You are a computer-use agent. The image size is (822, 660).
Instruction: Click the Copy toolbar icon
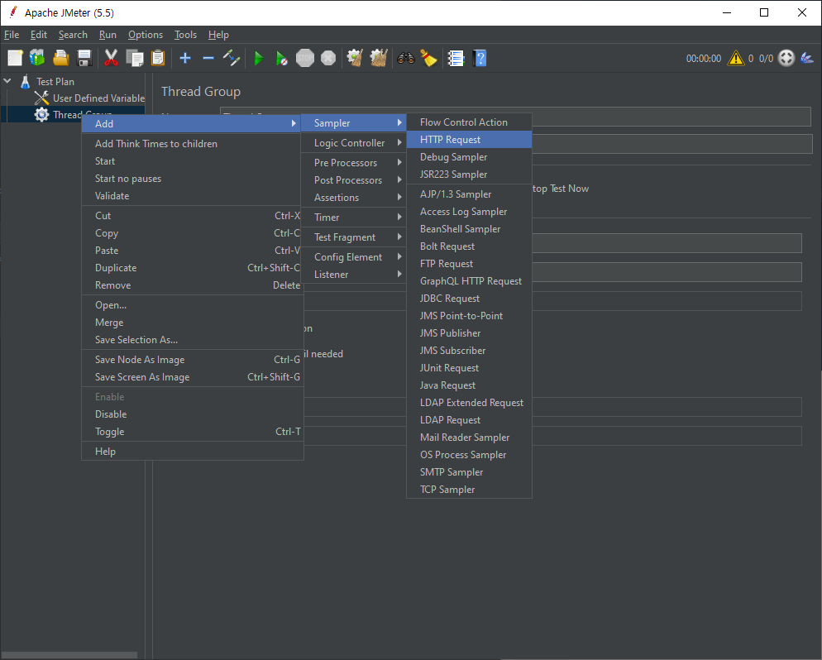point(135,58)
